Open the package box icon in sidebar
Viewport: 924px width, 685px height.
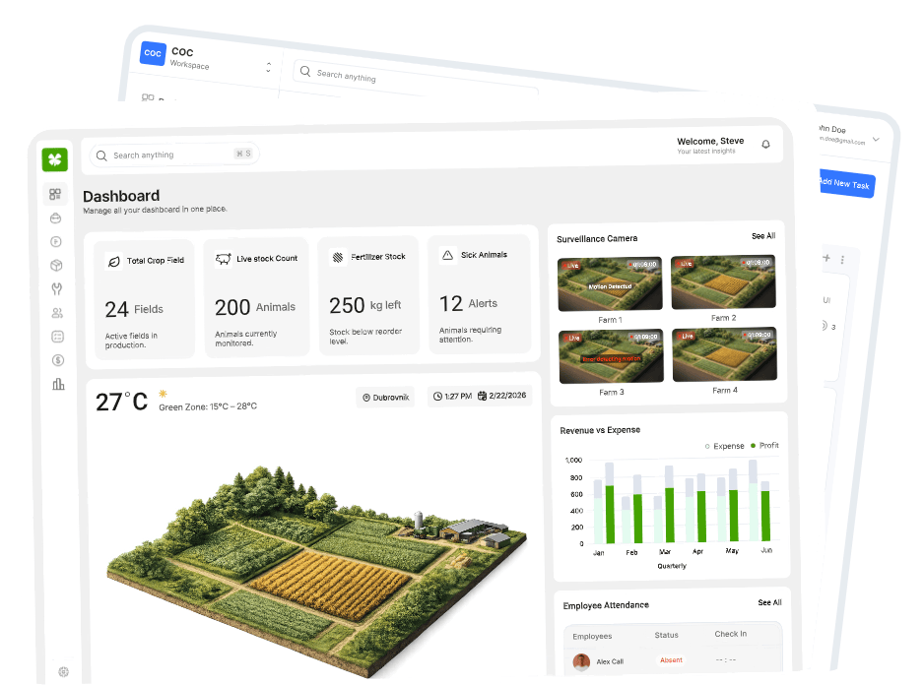point(56,265)
